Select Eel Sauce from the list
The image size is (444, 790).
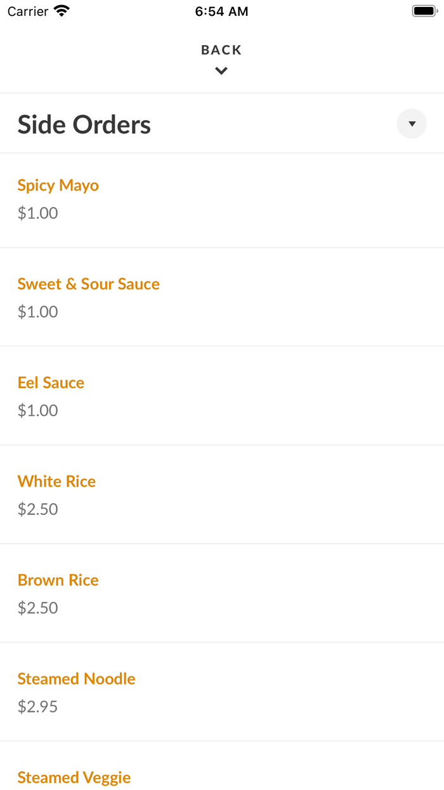pos(51,383)
